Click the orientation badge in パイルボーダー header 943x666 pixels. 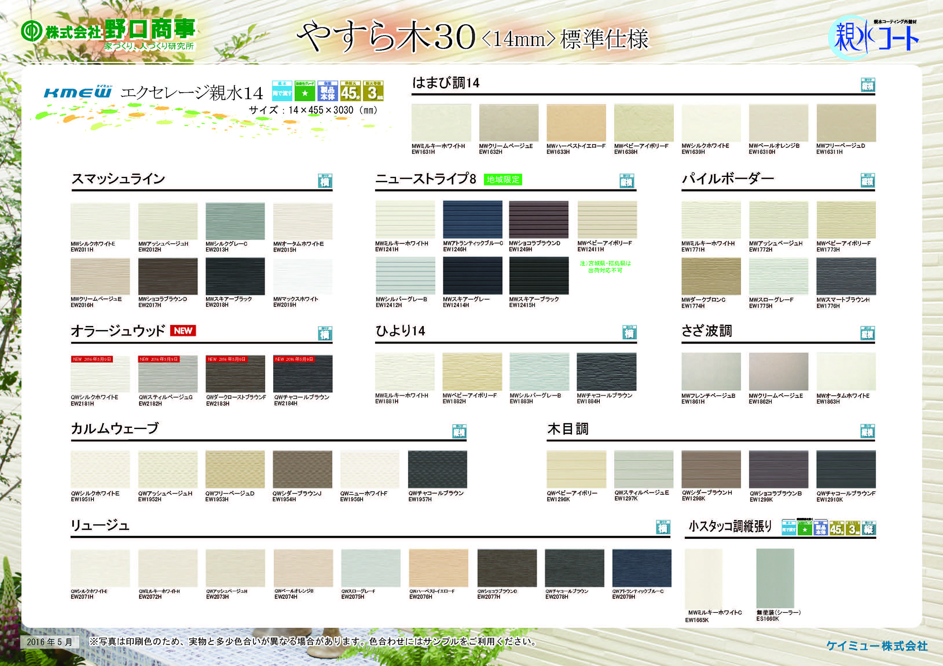click(x=868, y=181)
